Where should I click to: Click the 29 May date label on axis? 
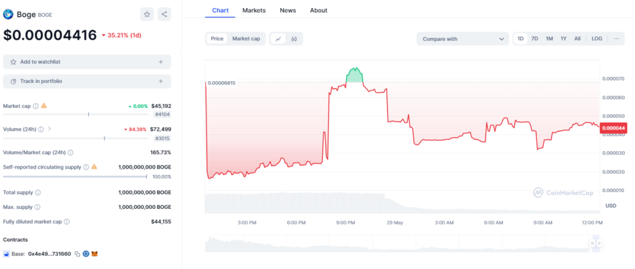click(x=395, y=223)
